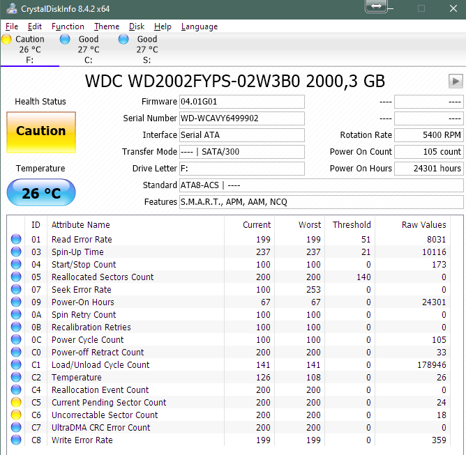Open the Function menu
This screenshot has width=466, height=455.
[x=68, y=26]
